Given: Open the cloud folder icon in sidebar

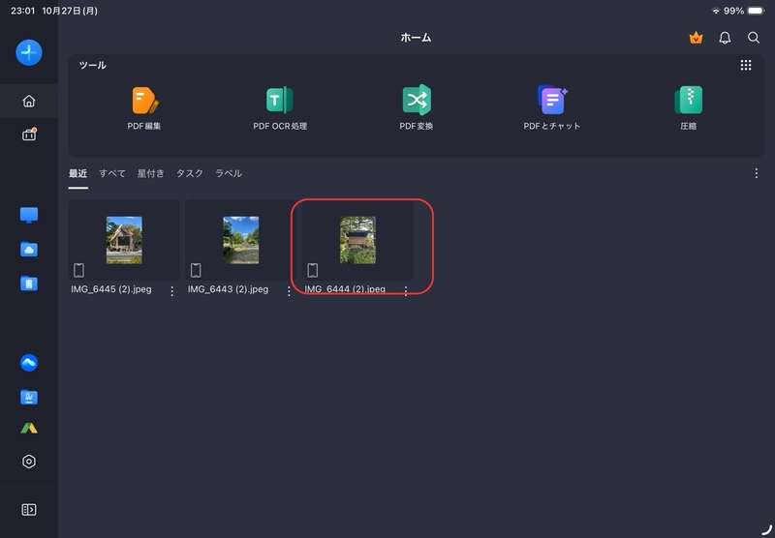Looking at the screenshot, I should click(x=29, y=250).
